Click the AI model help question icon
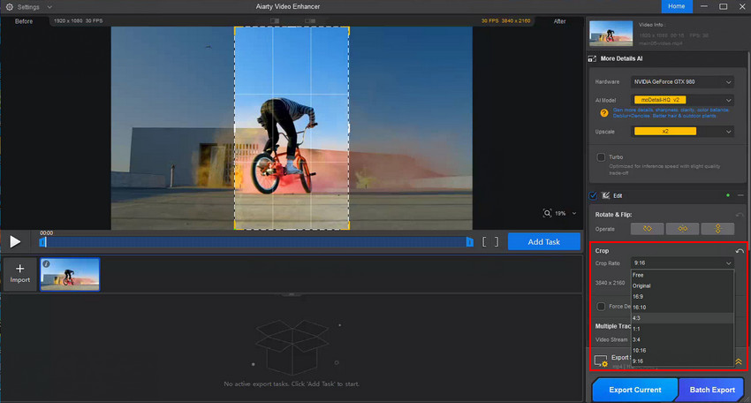751x403 pixels. [x=604, y=113]
